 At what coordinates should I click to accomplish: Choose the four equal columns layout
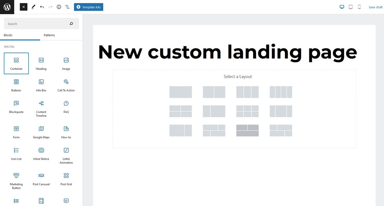pos(281,92)
